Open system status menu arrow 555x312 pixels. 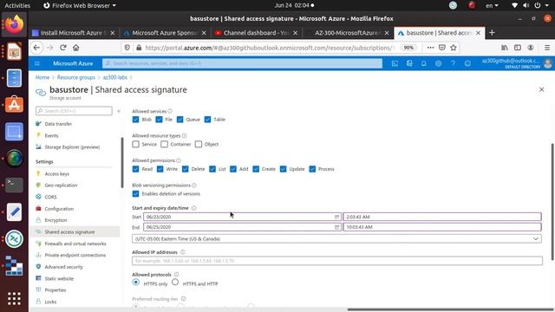pos(547,5)
